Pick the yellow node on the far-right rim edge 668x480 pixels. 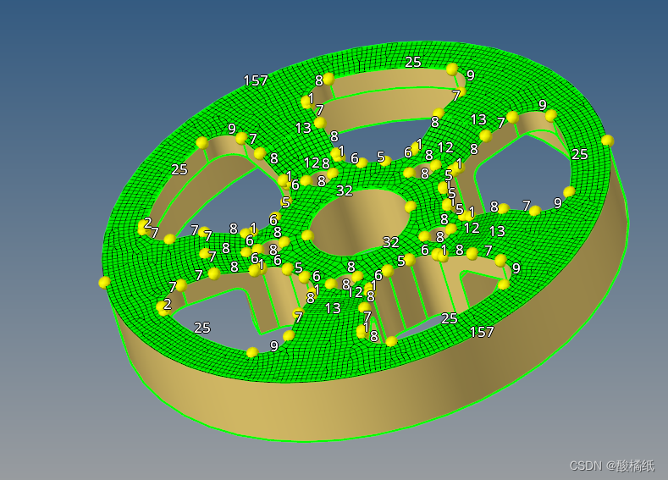(607, 141)
